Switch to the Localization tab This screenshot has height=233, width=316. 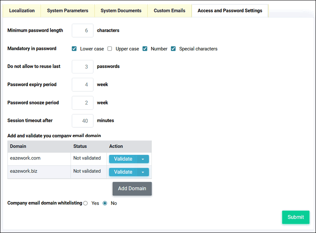tap(22, 11)
